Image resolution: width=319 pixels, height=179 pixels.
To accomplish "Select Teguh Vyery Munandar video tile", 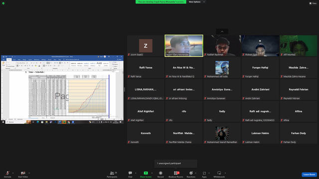I will point(184,46).
